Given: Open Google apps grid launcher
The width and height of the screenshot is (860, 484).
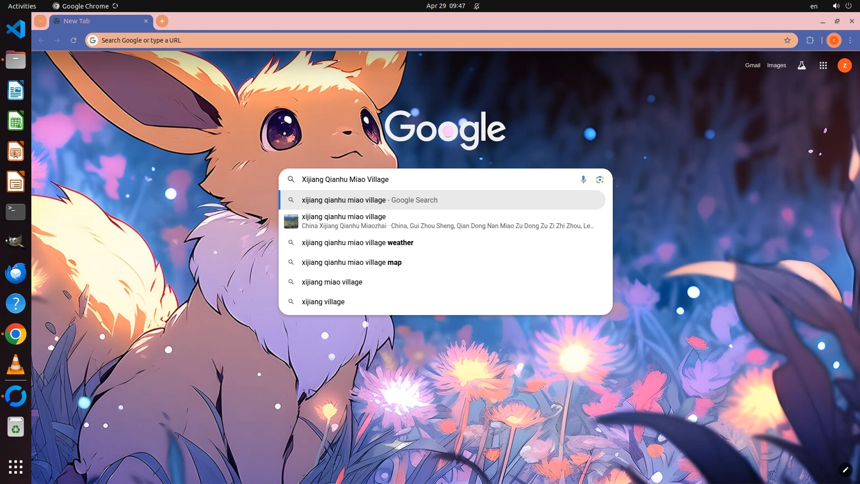Looking at the screenshot, I should (823, 65).
